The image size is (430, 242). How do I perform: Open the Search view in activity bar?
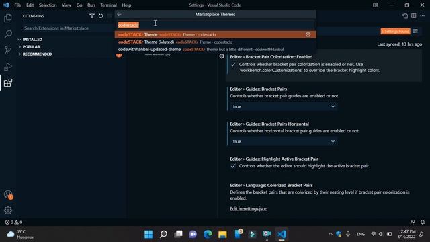(x=8, y=34)
